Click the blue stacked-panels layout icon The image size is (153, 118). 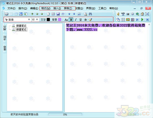pyautogui.click(x=21, y=14)
